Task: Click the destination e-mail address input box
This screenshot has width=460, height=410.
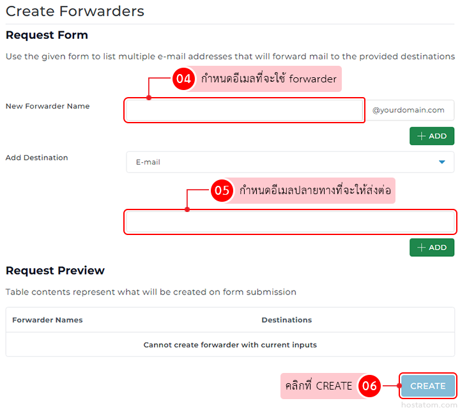Action: [290, 222]
